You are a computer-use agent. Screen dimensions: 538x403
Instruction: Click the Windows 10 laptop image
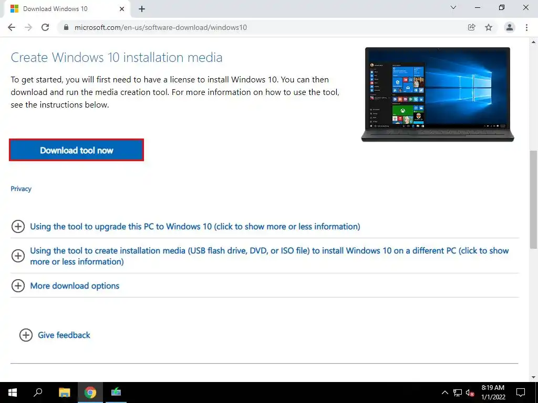[x=438, y=94]
